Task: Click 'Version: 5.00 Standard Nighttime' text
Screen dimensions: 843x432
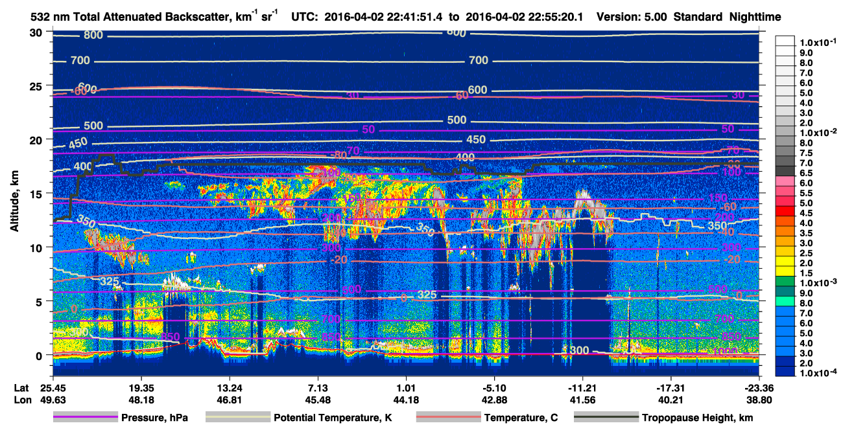Action: [689, 17]
